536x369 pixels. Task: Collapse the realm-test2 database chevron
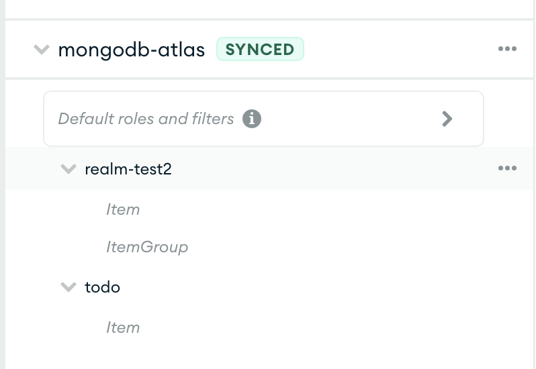[x=69, y=169]
